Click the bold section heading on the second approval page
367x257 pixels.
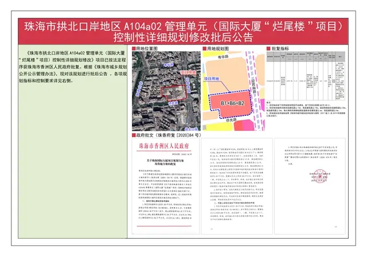[x=233, y=203]
